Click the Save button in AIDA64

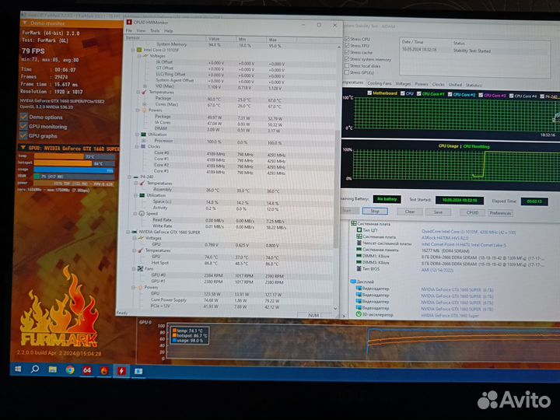click(x=438, y=212)
